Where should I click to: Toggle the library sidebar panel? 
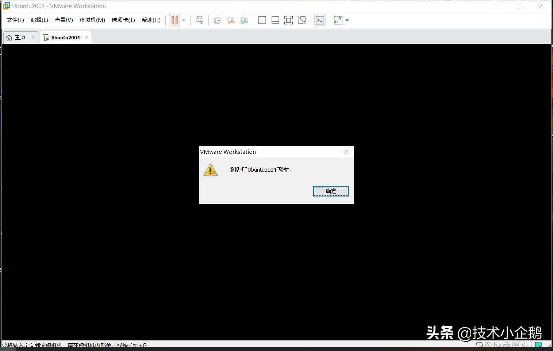click(x=262, y=20)
